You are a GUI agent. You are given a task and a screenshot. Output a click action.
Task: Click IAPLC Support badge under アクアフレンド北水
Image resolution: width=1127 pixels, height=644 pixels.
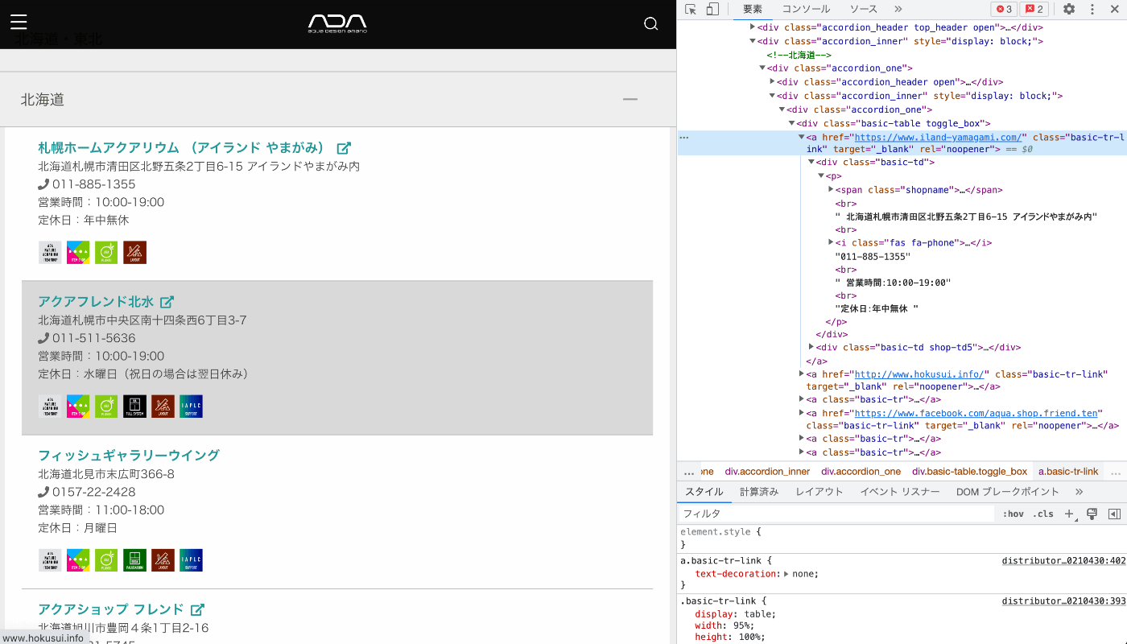[x=191, y=407]
